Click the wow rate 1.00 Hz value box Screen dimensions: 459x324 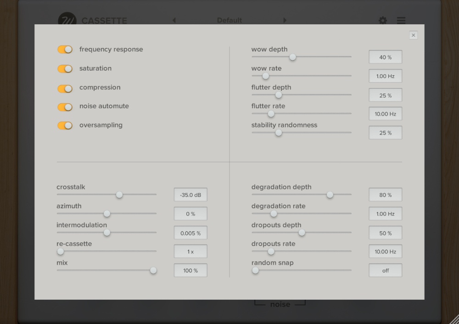click(x=385, y=76)
